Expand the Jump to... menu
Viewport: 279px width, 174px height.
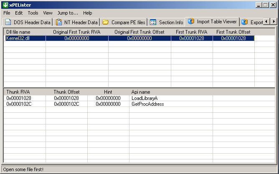(x=68, y=13)
